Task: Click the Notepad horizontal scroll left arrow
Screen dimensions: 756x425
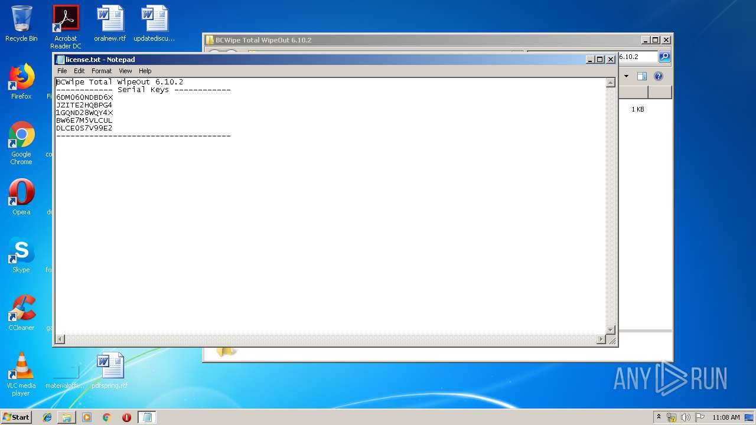Action: pos(60,339)
